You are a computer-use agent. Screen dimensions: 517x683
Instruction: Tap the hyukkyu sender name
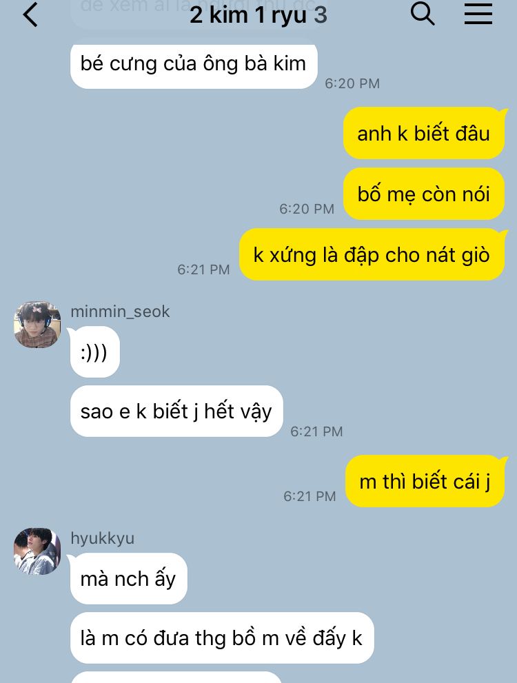(x=102, y=538)
